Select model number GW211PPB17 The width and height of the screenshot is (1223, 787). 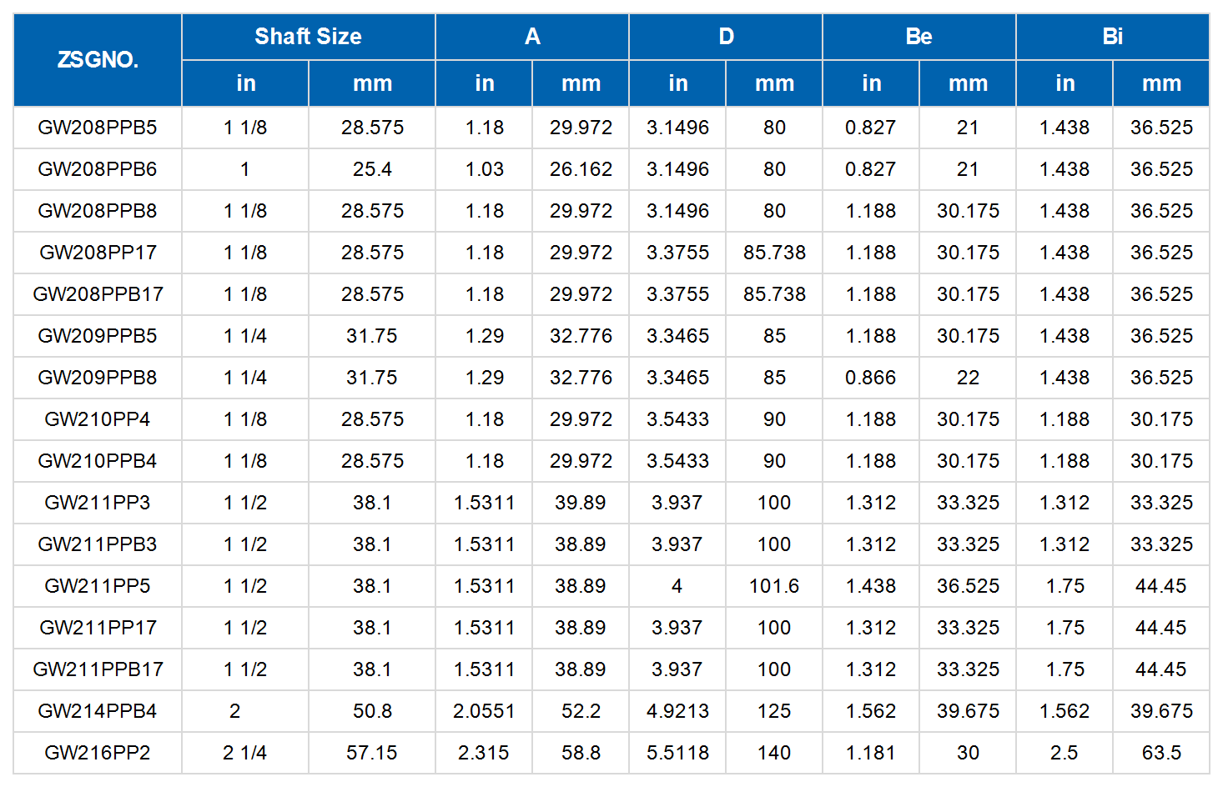(98, 669)
